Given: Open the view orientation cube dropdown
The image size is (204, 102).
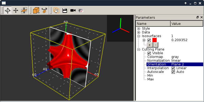Looking at the screenshot, I should pos(36,10).
